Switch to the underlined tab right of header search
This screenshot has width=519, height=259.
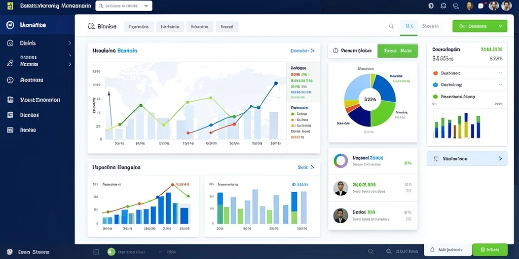[409, 26]
